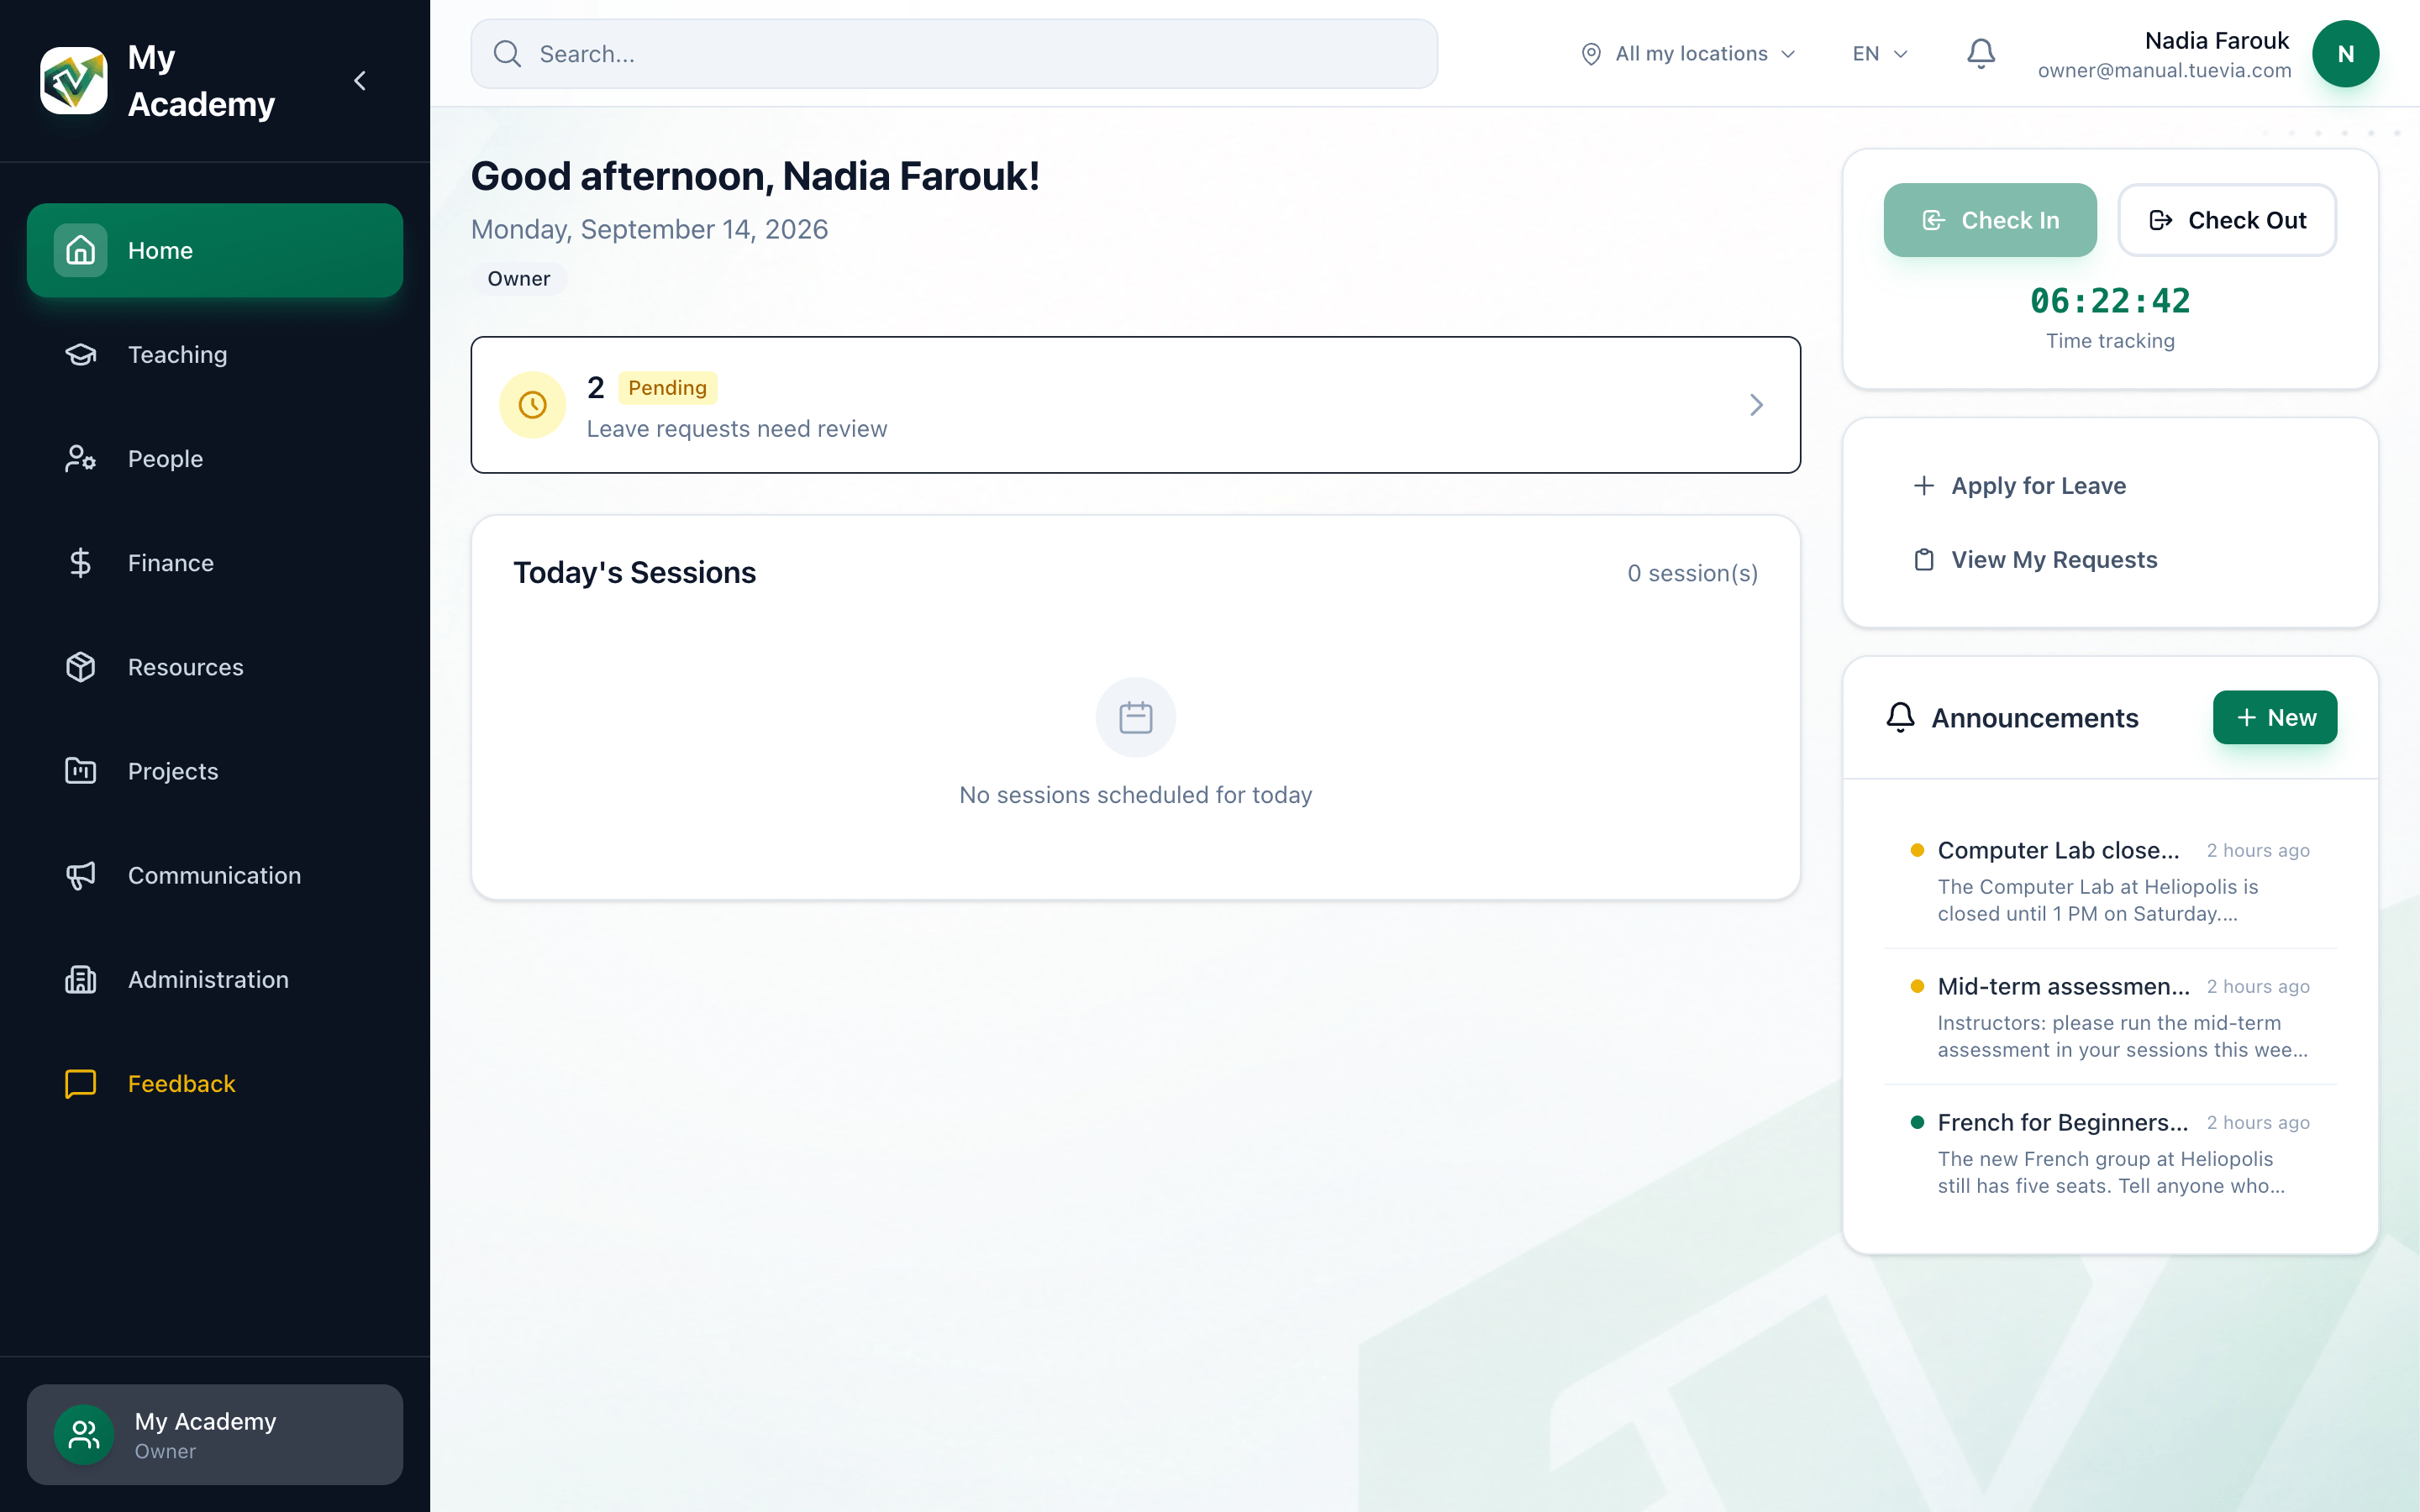The image size is (2420, 1512).
Task: Click the yellow clock icon on the pending card
Action: [533, 405]
